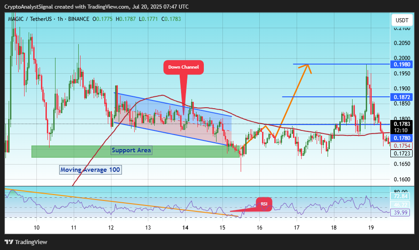The height and width of the screenshot is (250, 419).
Task: Click date label 11 on time axis
Action: (x=74, y=228)
